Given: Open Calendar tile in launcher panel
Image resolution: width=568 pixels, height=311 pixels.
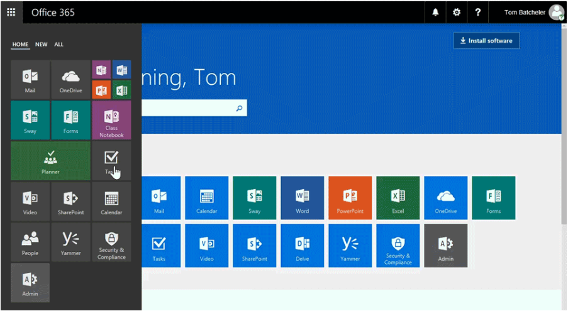Looking at the screenshot, I should click(111, 202).
